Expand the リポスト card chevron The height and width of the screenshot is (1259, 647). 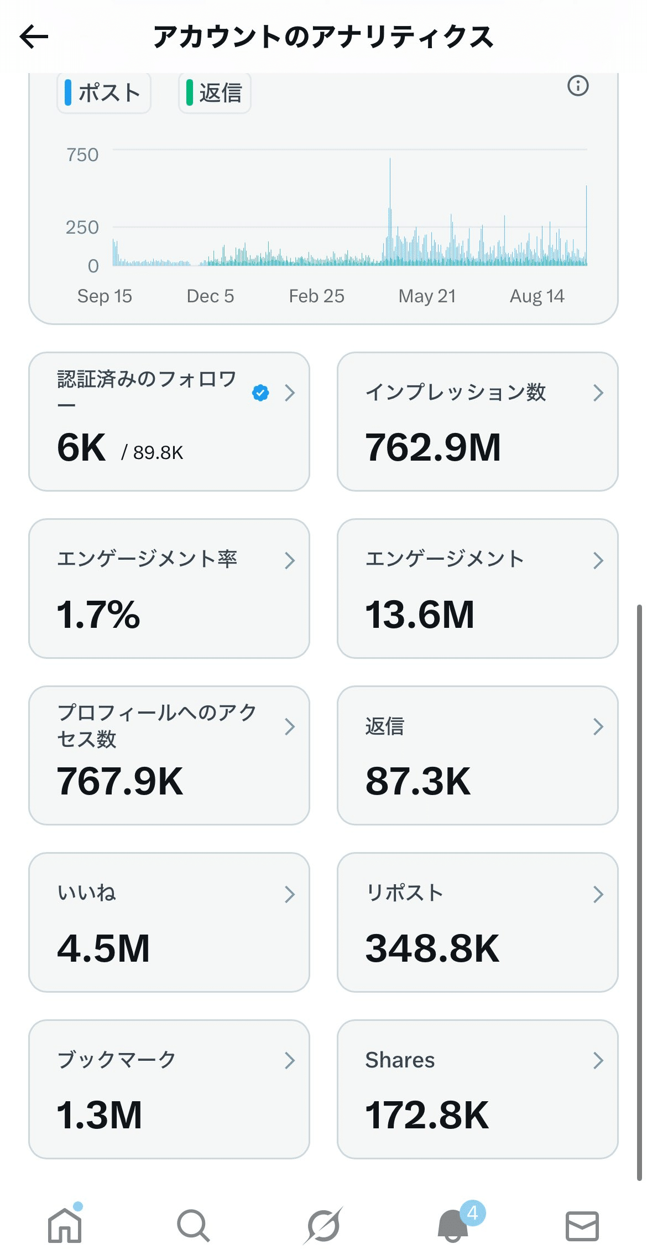point(599,894)
